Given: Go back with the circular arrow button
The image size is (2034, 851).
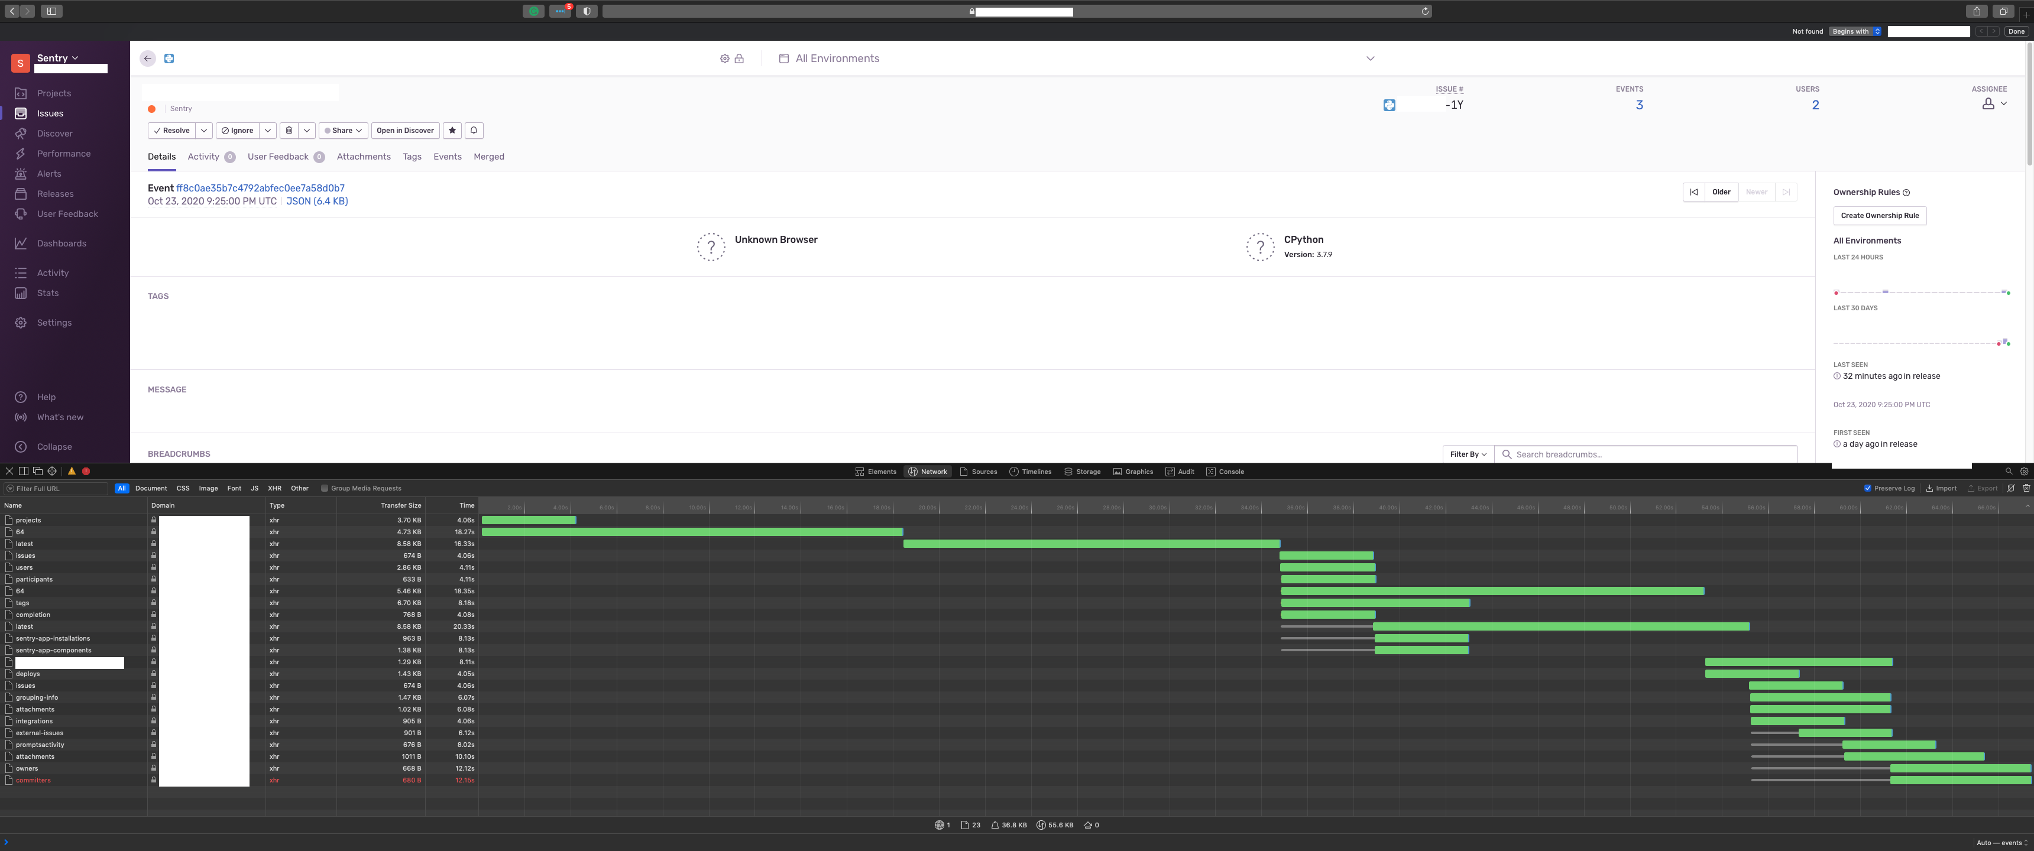Looking at the screenshot, I should [x=148, y=59].
